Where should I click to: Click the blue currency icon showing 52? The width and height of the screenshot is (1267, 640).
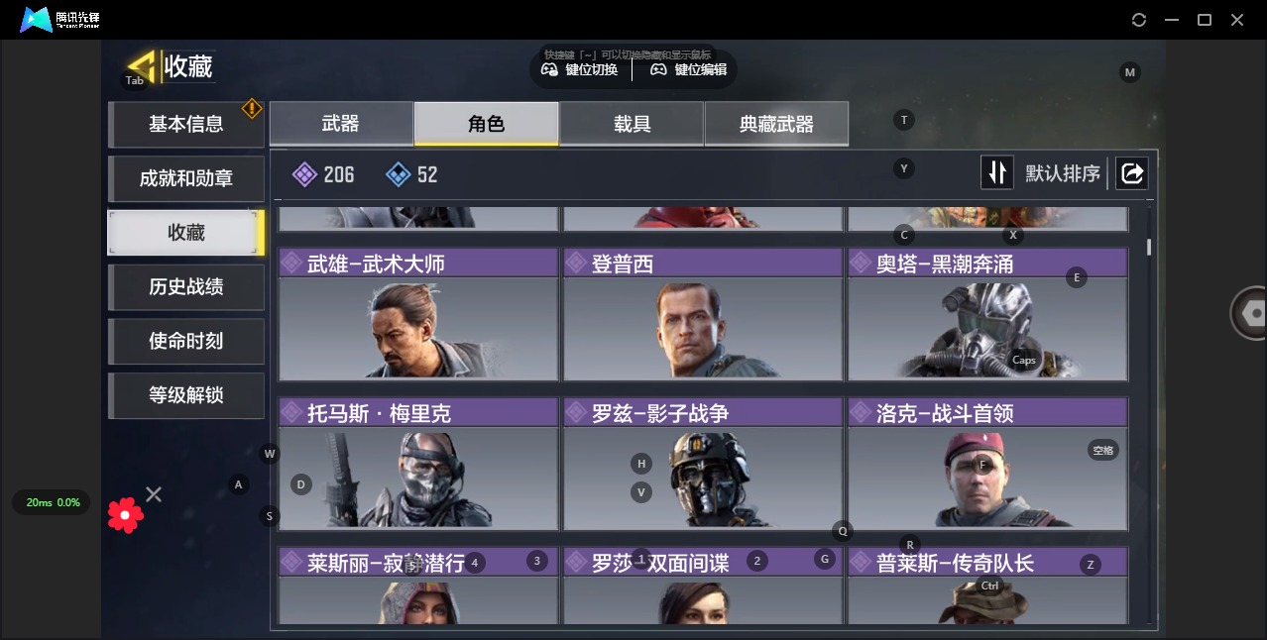398,174
